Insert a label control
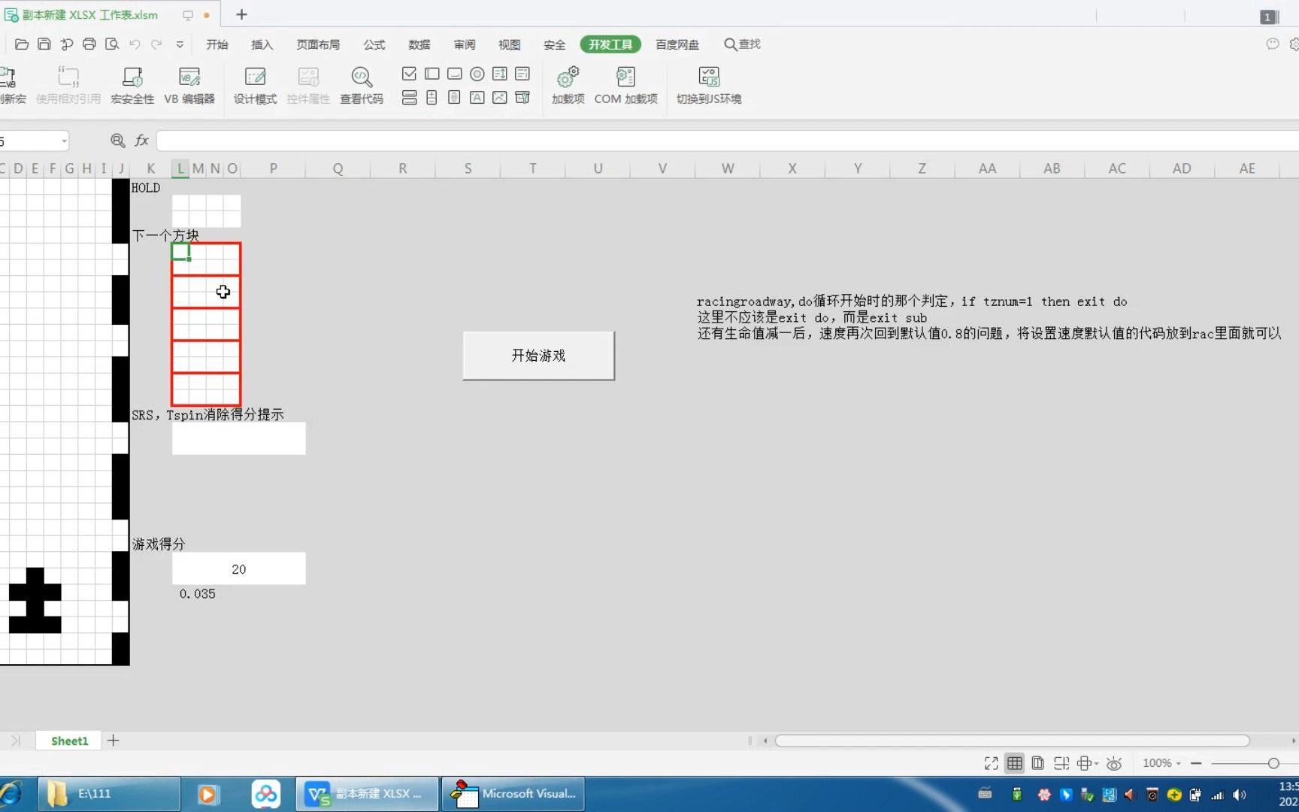This screenshot has width=1299, height=812. [477, 98]
